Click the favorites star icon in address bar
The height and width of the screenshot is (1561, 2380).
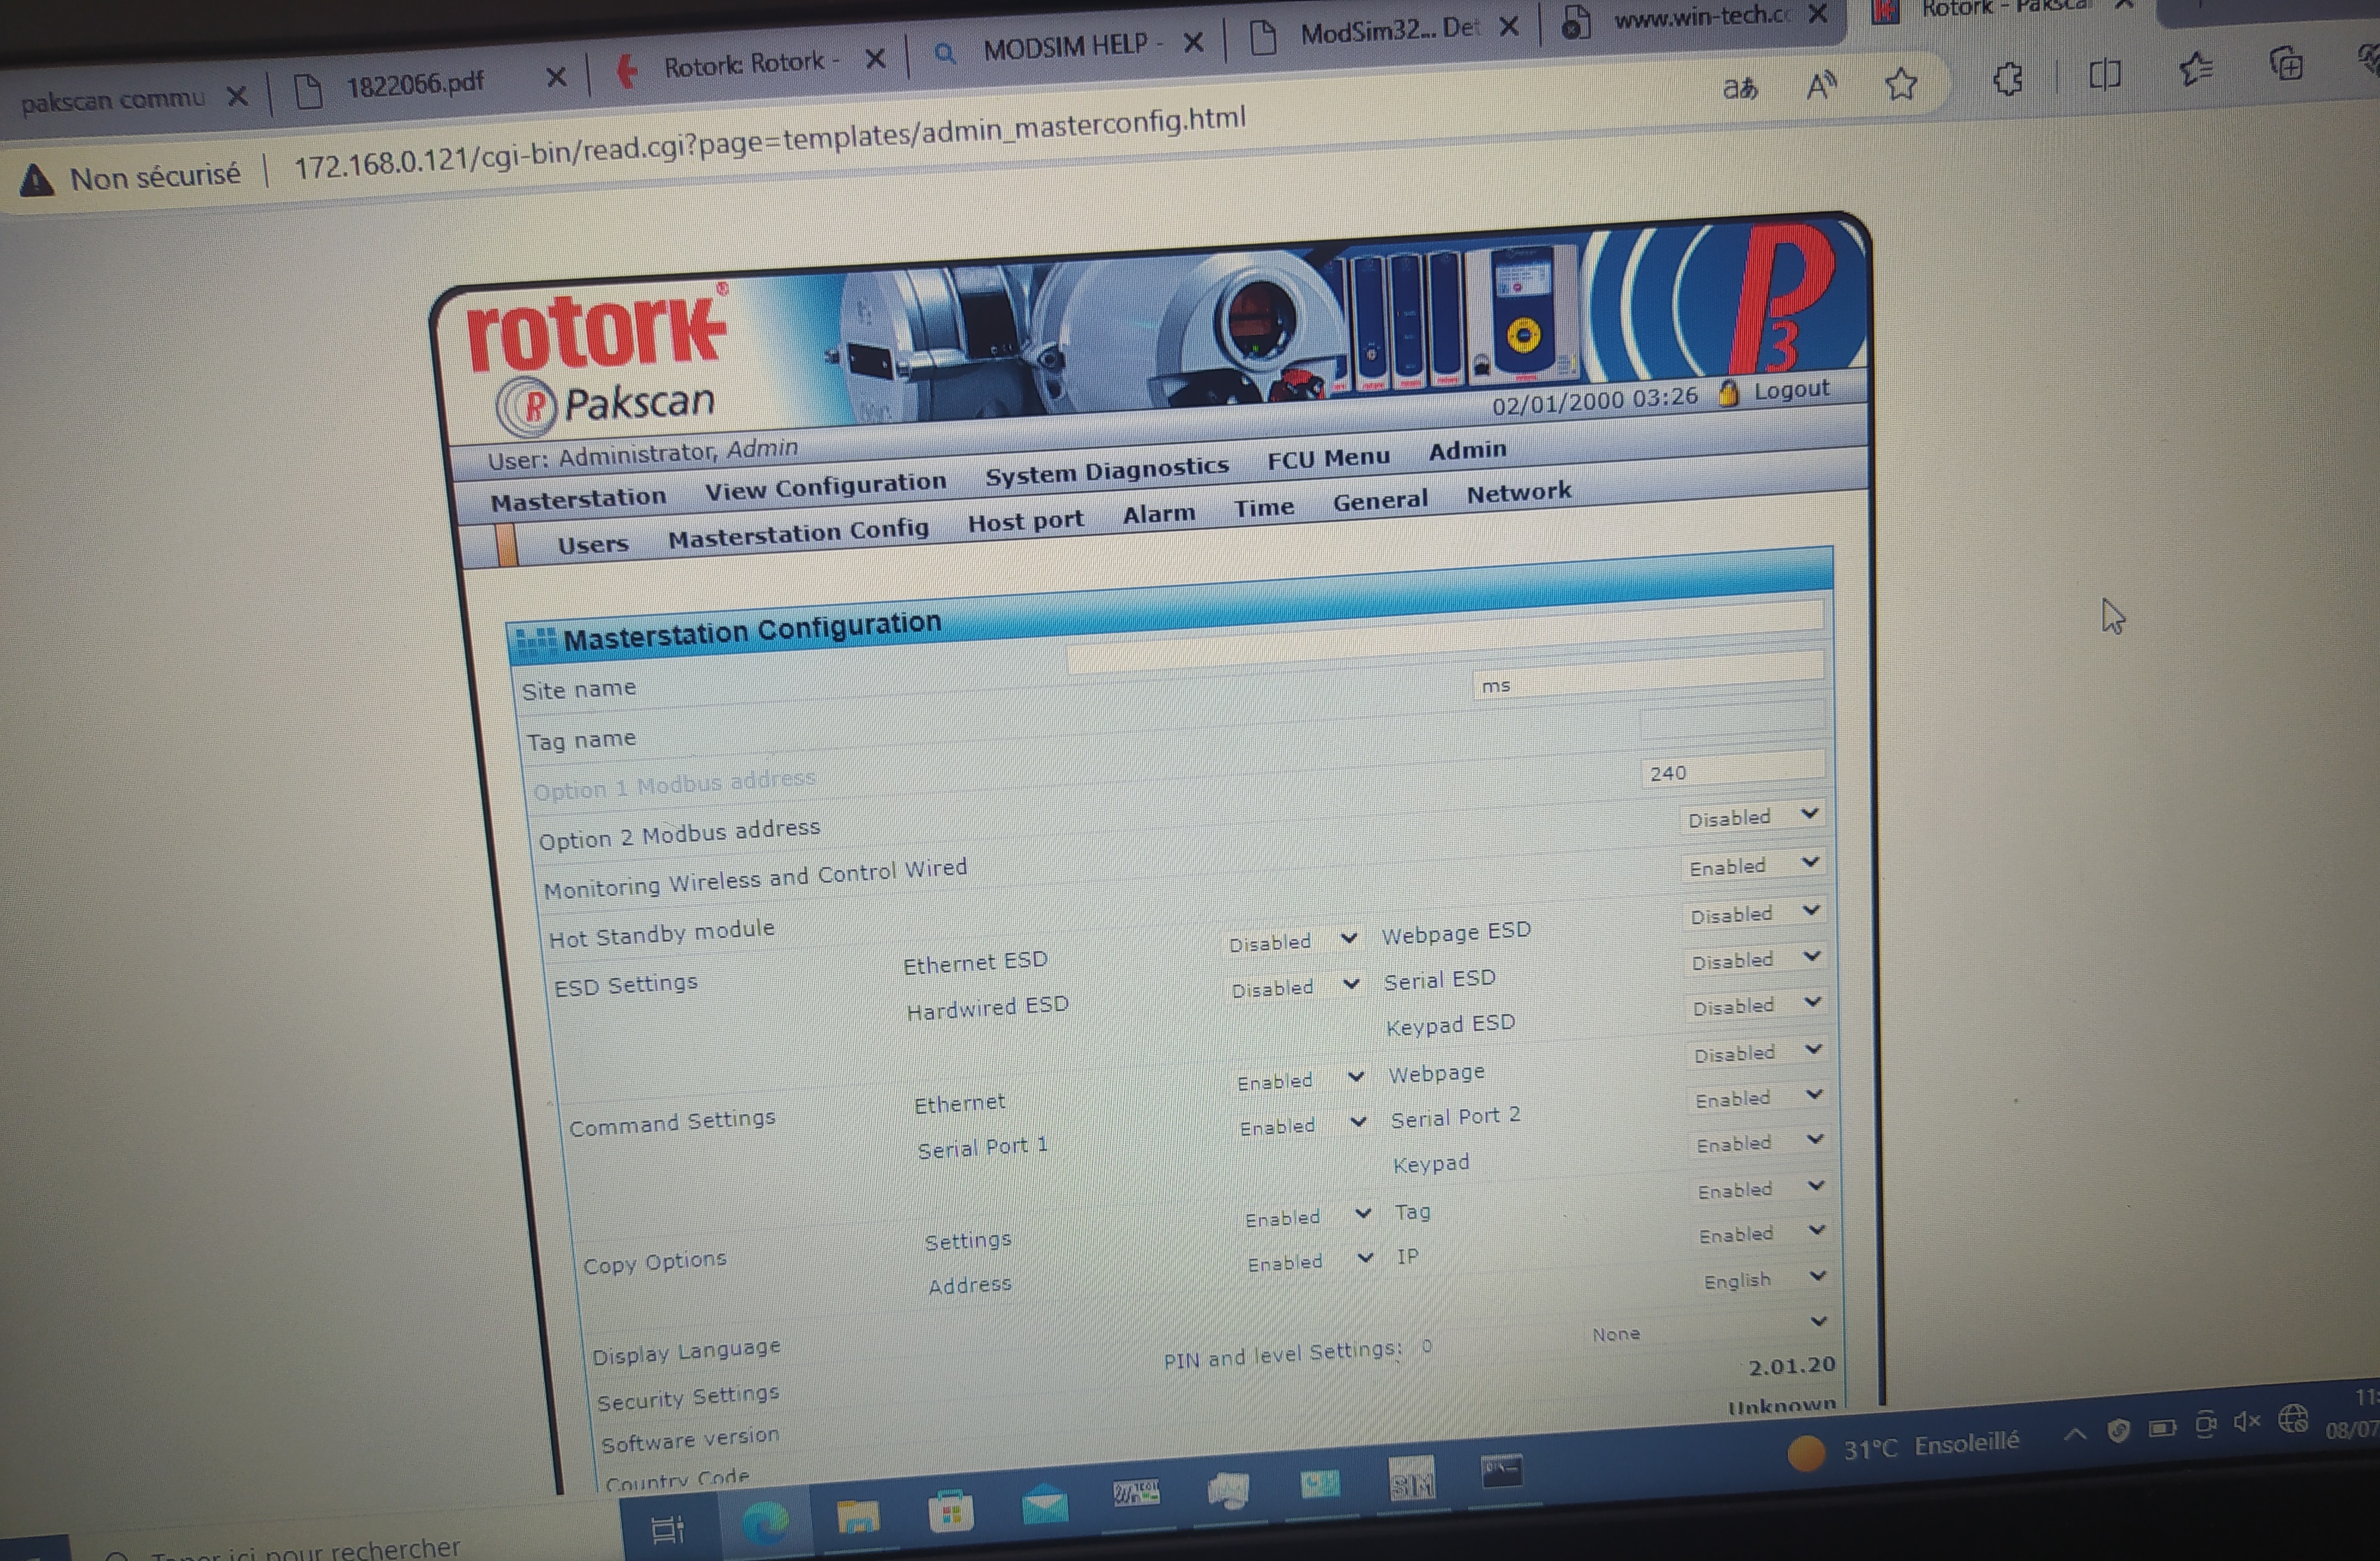point(1900,84)
